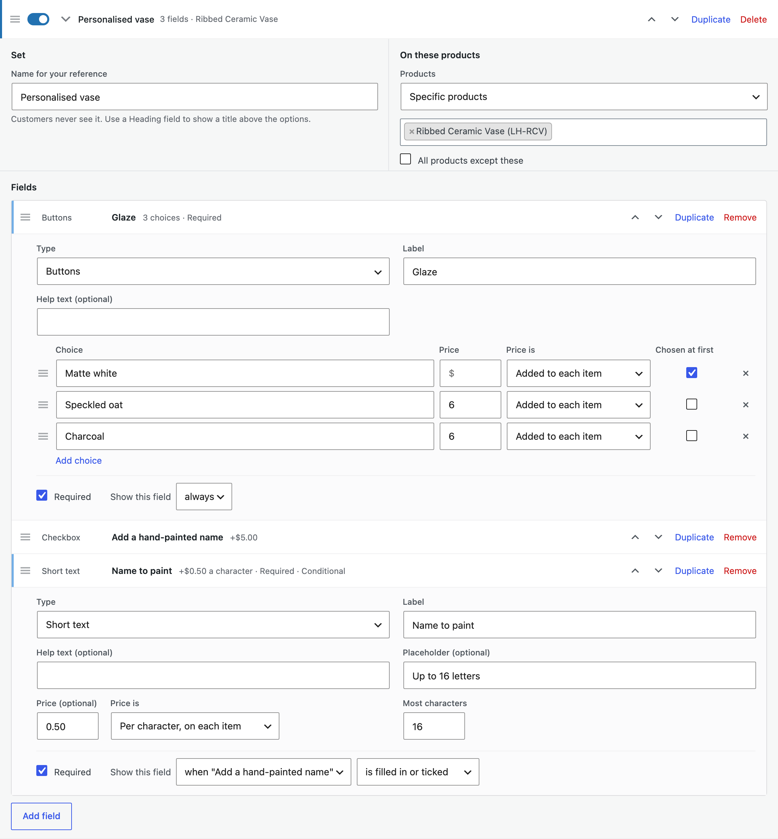Toggle the Personalised vase set switch off
This screenshot has height=839, width=778.
38,20
